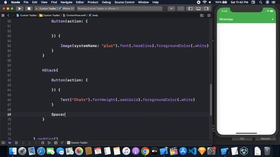Open App Store from the Dock
Image resolution: width=280 pixels, height=157 pixels.
pyautogui.click(x=183, y=151)
